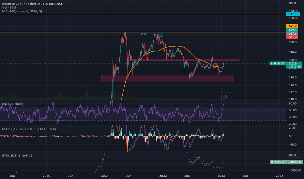This screenshot has height=179, width=304.
Task: Click the 16:17:56 bar countdown timer
Action: (x=295, y=67)
